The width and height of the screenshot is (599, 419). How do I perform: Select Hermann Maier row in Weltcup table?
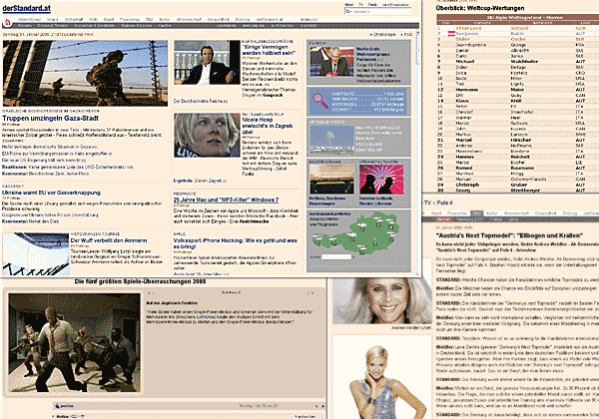pyautogui.click(x=517, y=90)
